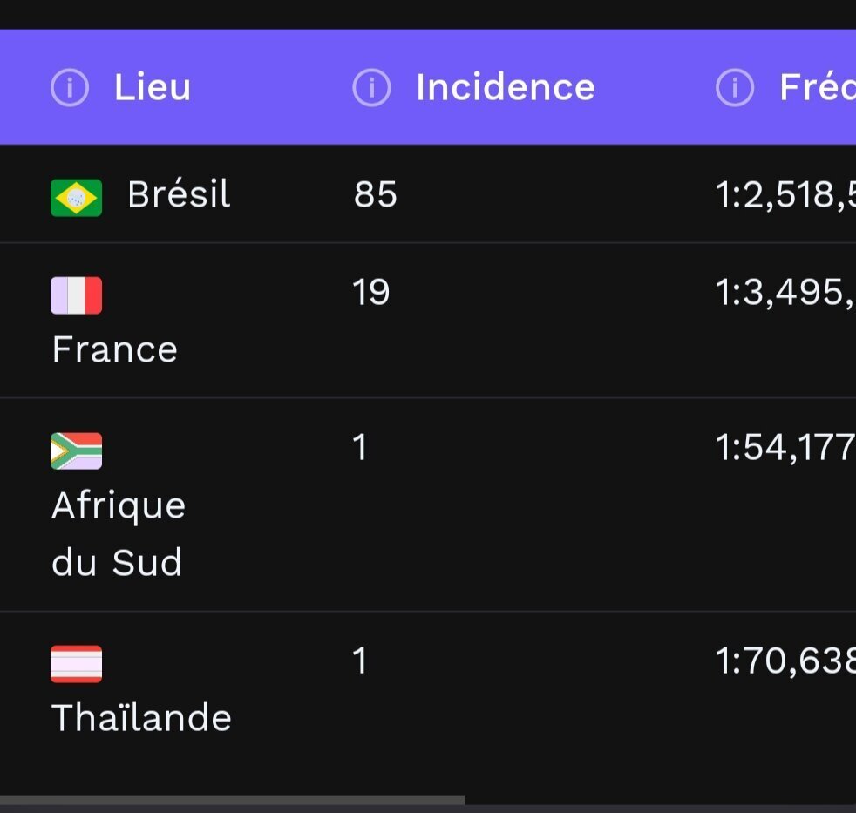Open the Brésil location link

(x=179, y=194)
